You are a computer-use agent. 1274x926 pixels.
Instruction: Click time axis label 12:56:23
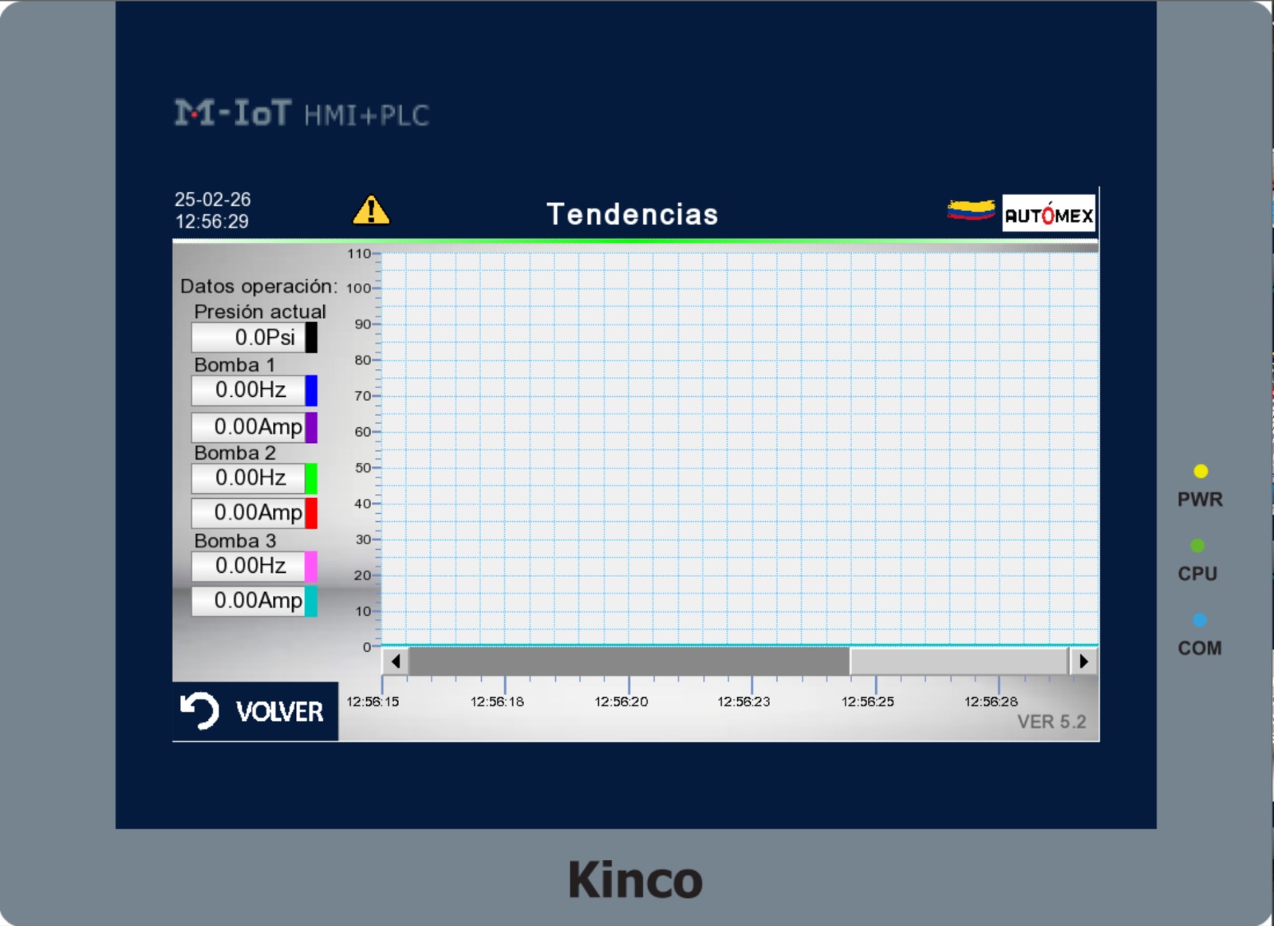744,702
